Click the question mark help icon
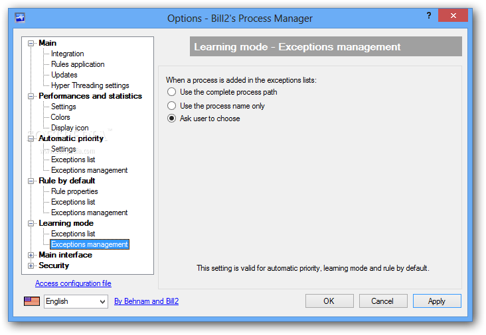Image resolution: width=486 pixels, height=335 pixels. (x=429, y=15)
